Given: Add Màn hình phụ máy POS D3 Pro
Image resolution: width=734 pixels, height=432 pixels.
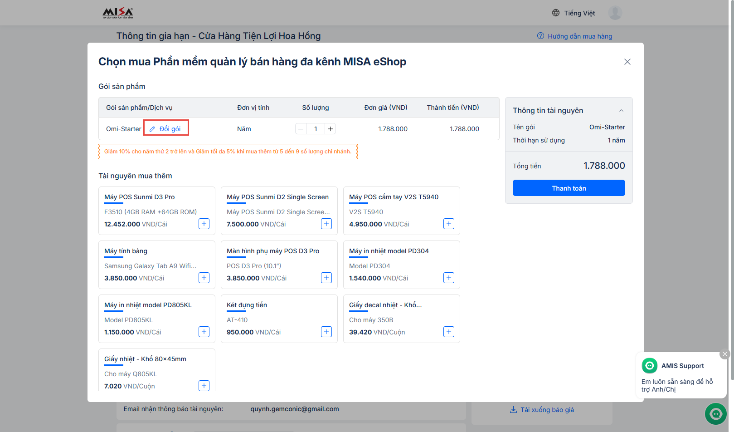Looking at the screenshot, I should (326, 278).
